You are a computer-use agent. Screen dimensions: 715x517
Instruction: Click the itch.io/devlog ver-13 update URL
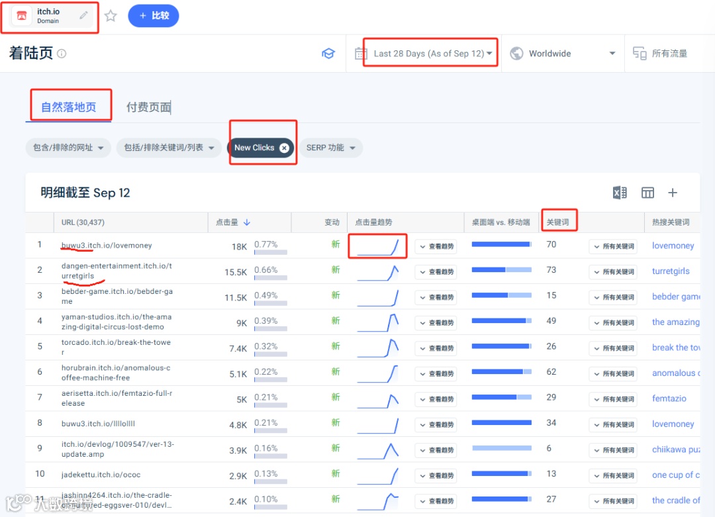pos(118,449)
